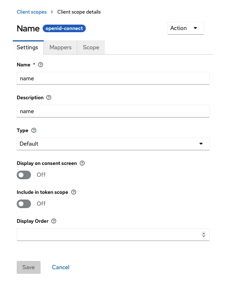Expand the Type dropdown showing Default
This screenshot has height=287, width=232.
113,144
